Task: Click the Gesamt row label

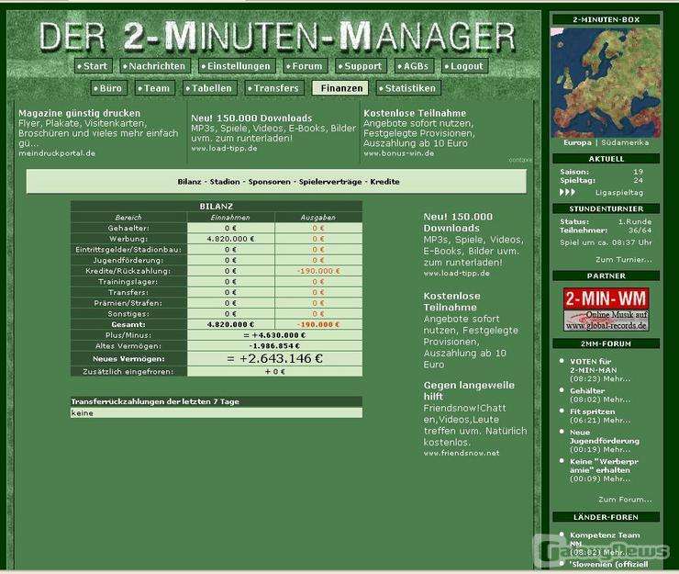Action: coord(128,324)
